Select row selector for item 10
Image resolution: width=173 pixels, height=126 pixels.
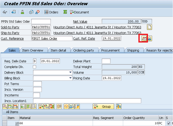(x=5, y=123)
